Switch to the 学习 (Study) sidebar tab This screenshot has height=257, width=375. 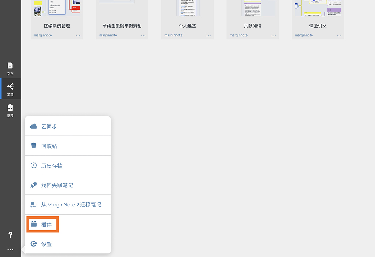[10, 89]
